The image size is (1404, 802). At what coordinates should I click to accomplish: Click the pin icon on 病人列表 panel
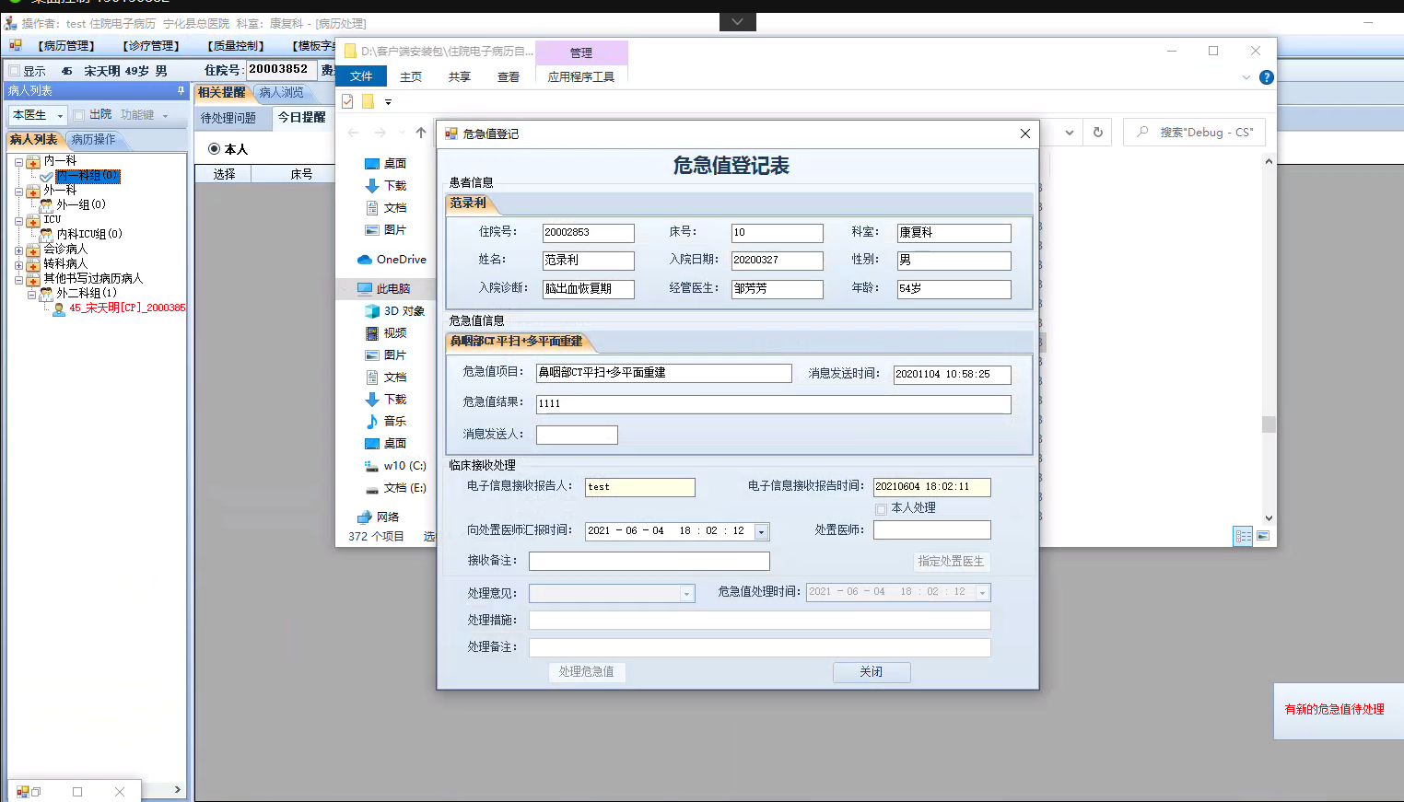click(x=181, y=90)
